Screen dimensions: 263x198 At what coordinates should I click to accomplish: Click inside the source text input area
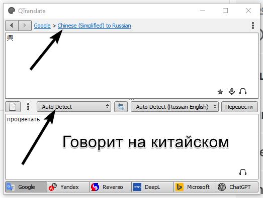click(132, 66)
